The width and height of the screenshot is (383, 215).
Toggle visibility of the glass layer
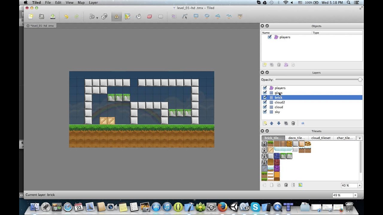pos(265,93)
